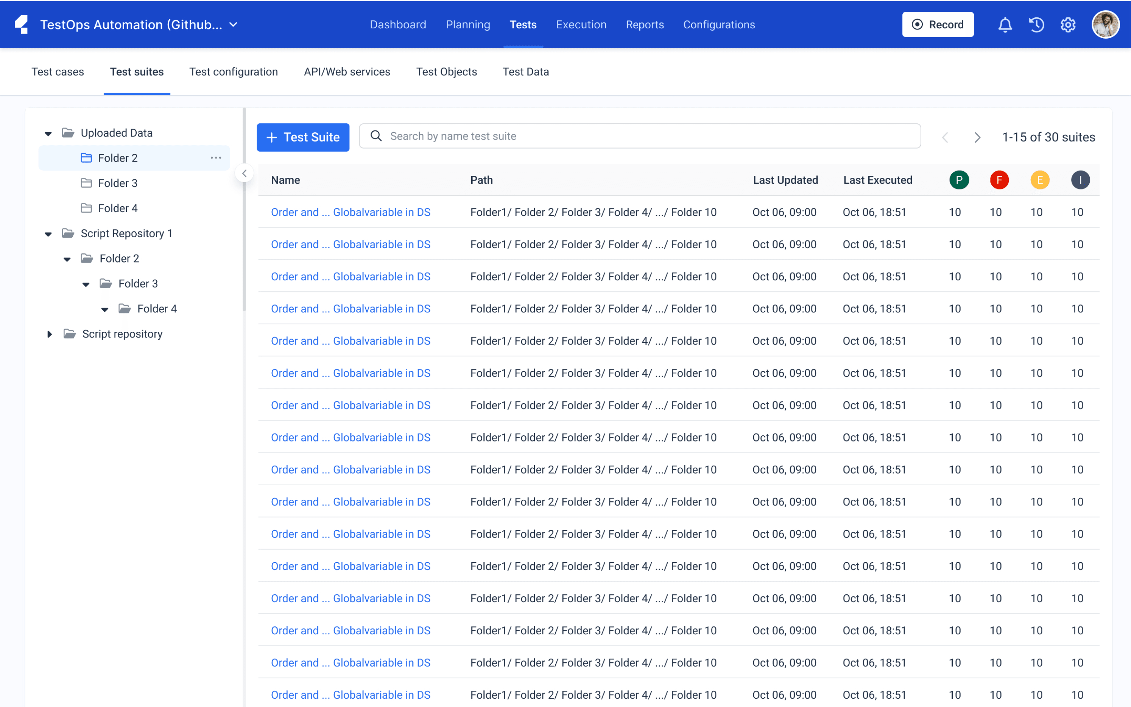Click the 1-15 of 30 suites counter
This screenshot has height=707, width=1131.
pyautogui.click(x=1048, y=137)
